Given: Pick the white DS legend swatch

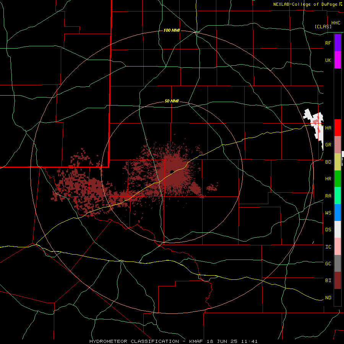Looking at the screenshot, I should point(338,229).
